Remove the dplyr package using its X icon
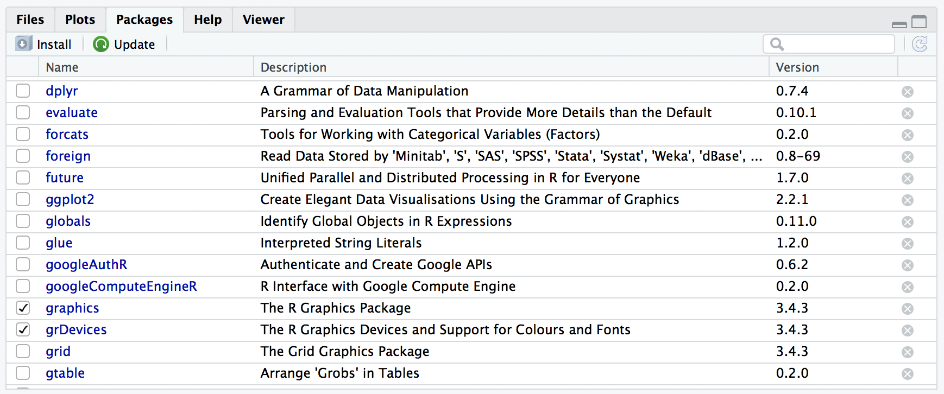The height and width of the screenshot is (394, 944). [908, 92]
